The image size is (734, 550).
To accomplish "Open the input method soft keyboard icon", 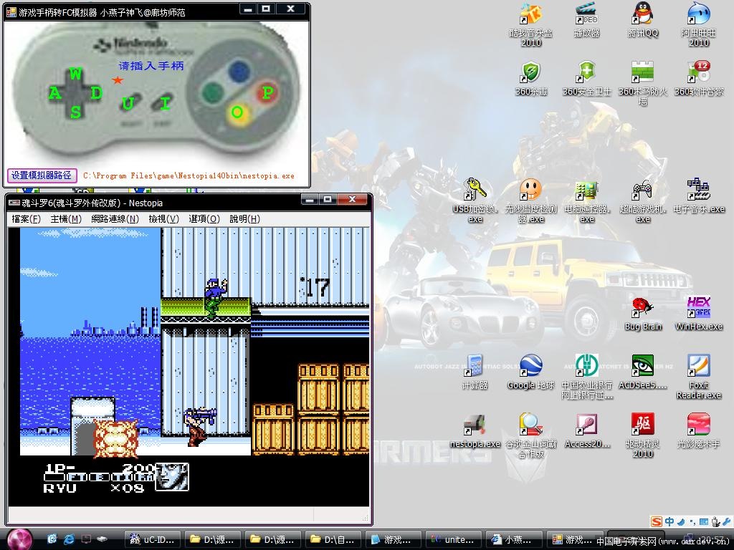I will [x=704, y=521].
